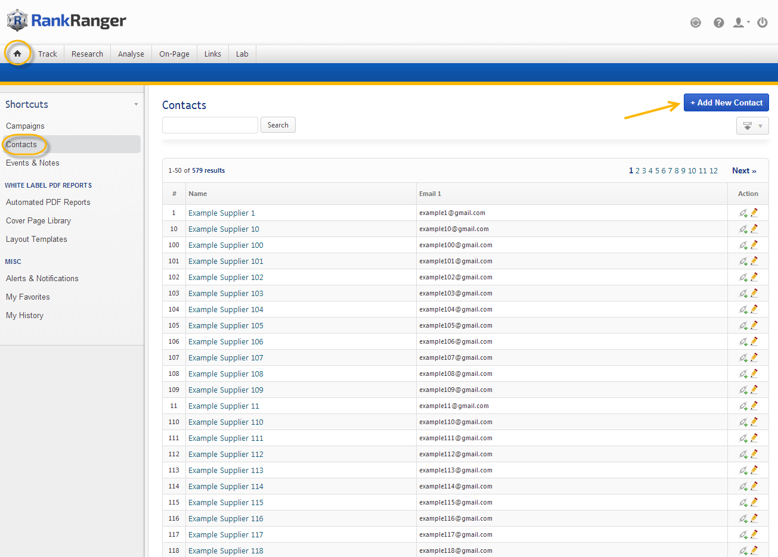Screen dimensions: 778x557
Task: Open help via the question mark icon
Action: [718, 23]
